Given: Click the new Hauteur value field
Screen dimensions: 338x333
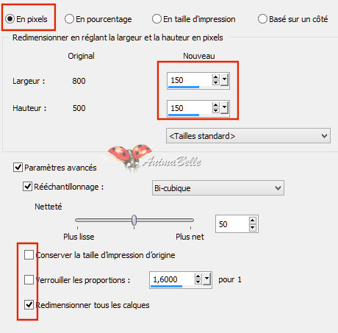Looking at the screenshot, I should (190, 108).
